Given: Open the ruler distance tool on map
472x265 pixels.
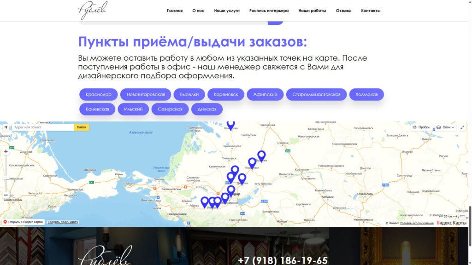Looking at the screenshot, I should point(462,216).
